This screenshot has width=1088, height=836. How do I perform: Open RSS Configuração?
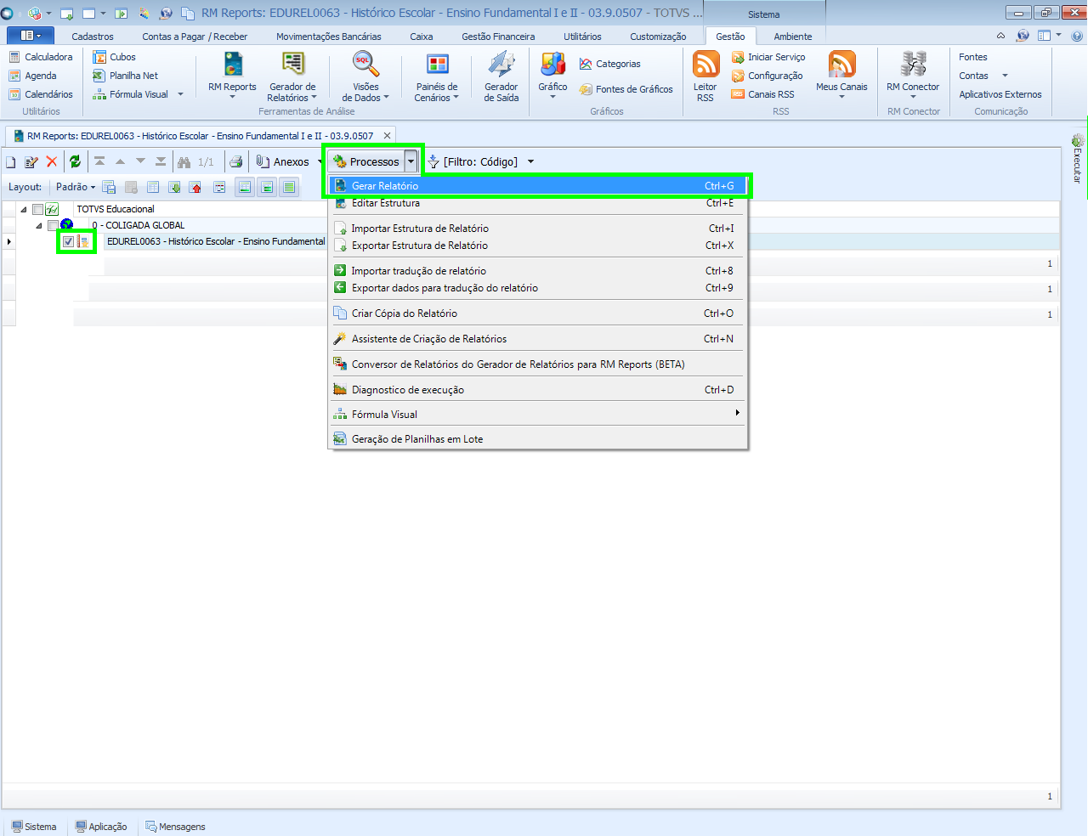(x=768, y=76)
